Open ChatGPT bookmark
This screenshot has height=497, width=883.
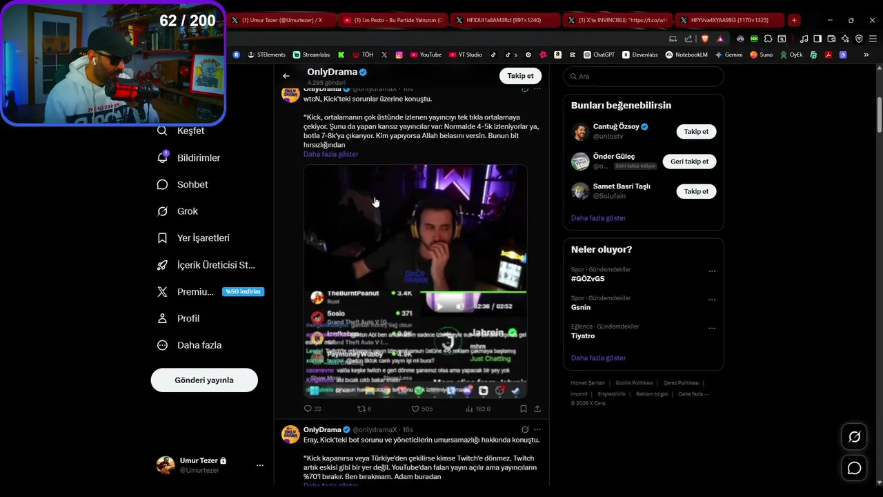pos(599,55)
